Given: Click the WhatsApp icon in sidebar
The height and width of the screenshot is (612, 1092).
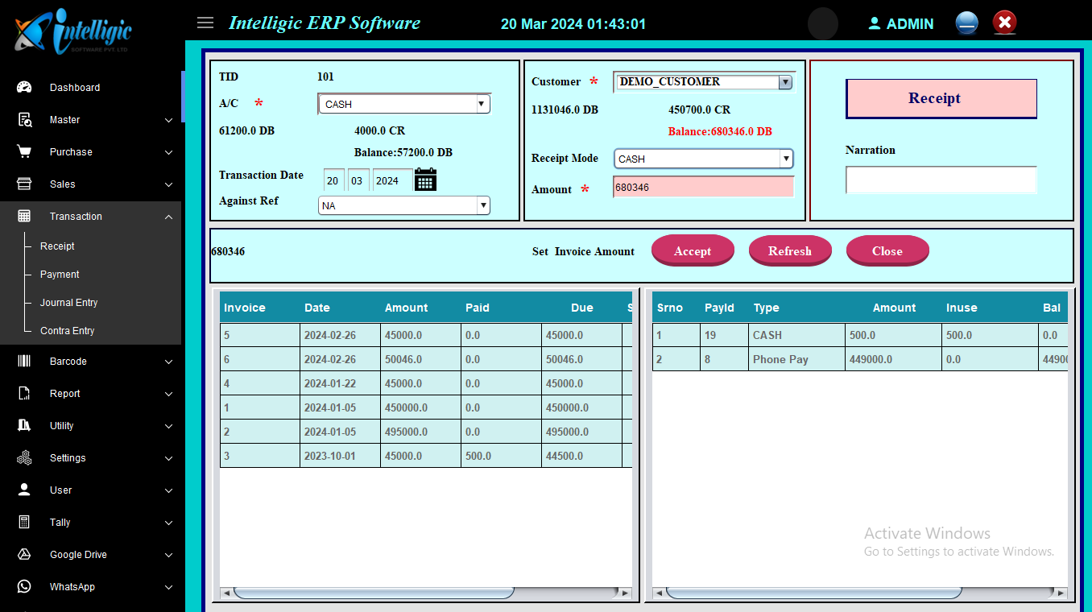Looking at the screenshot, I should tap(24, 587).
